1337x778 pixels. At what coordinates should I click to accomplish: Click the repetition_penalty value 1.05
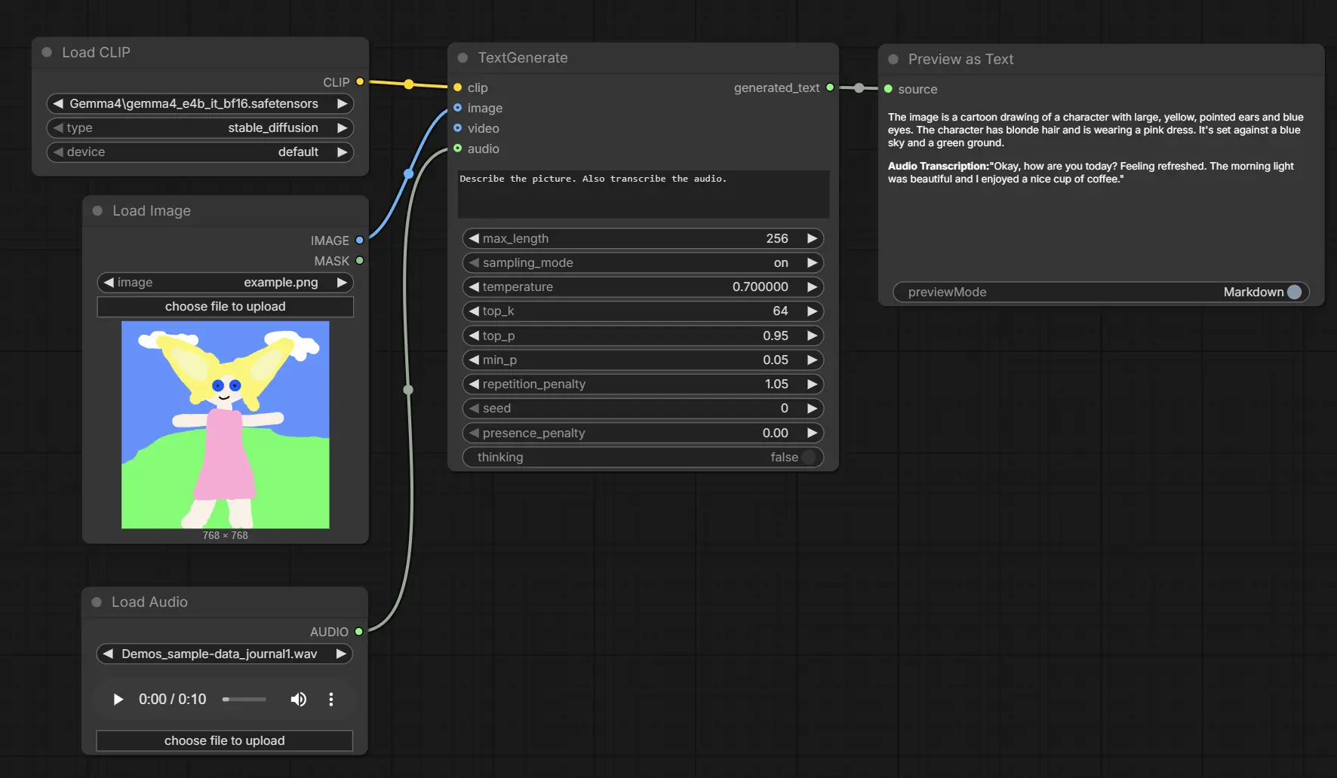click(776, 384)
